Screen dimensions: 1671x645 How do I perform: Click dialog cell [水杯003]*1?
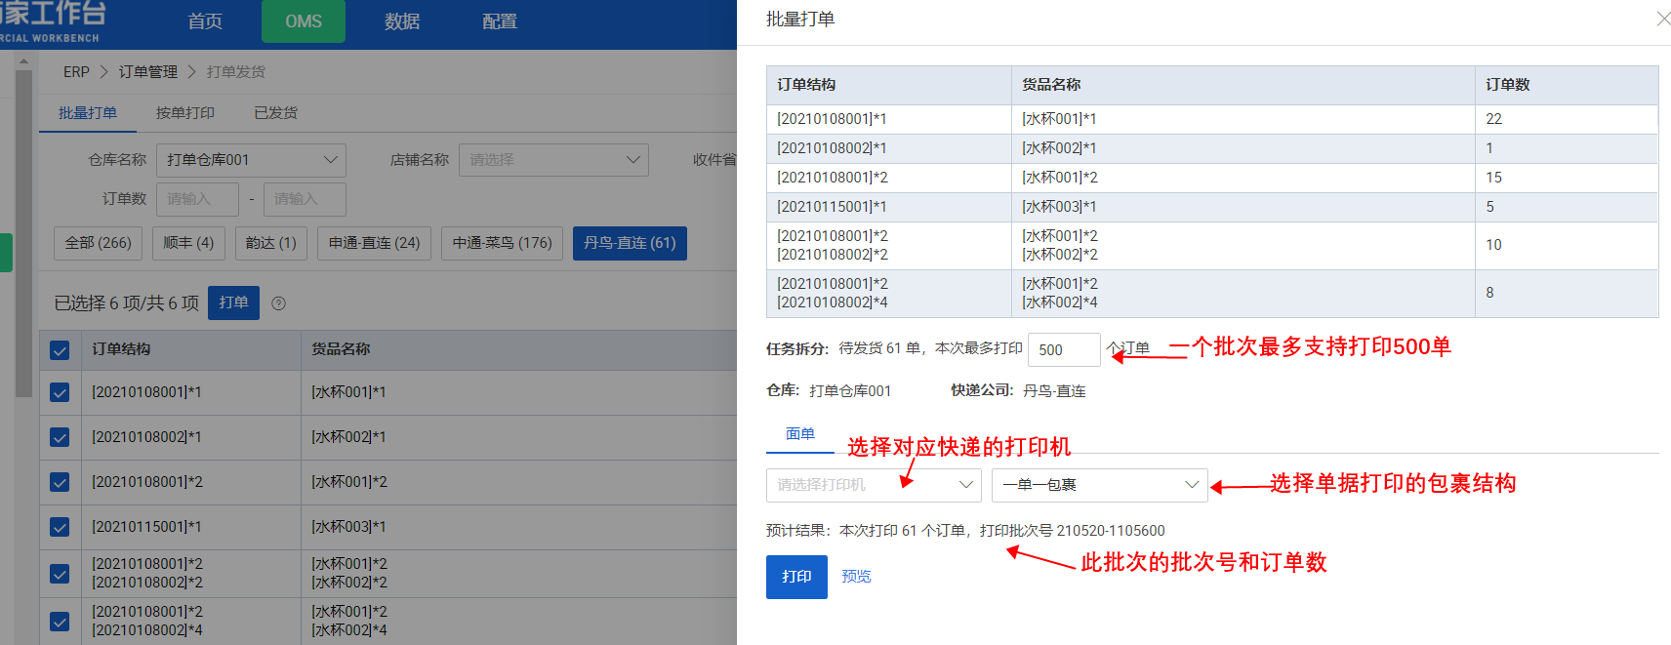(1243, 207)
